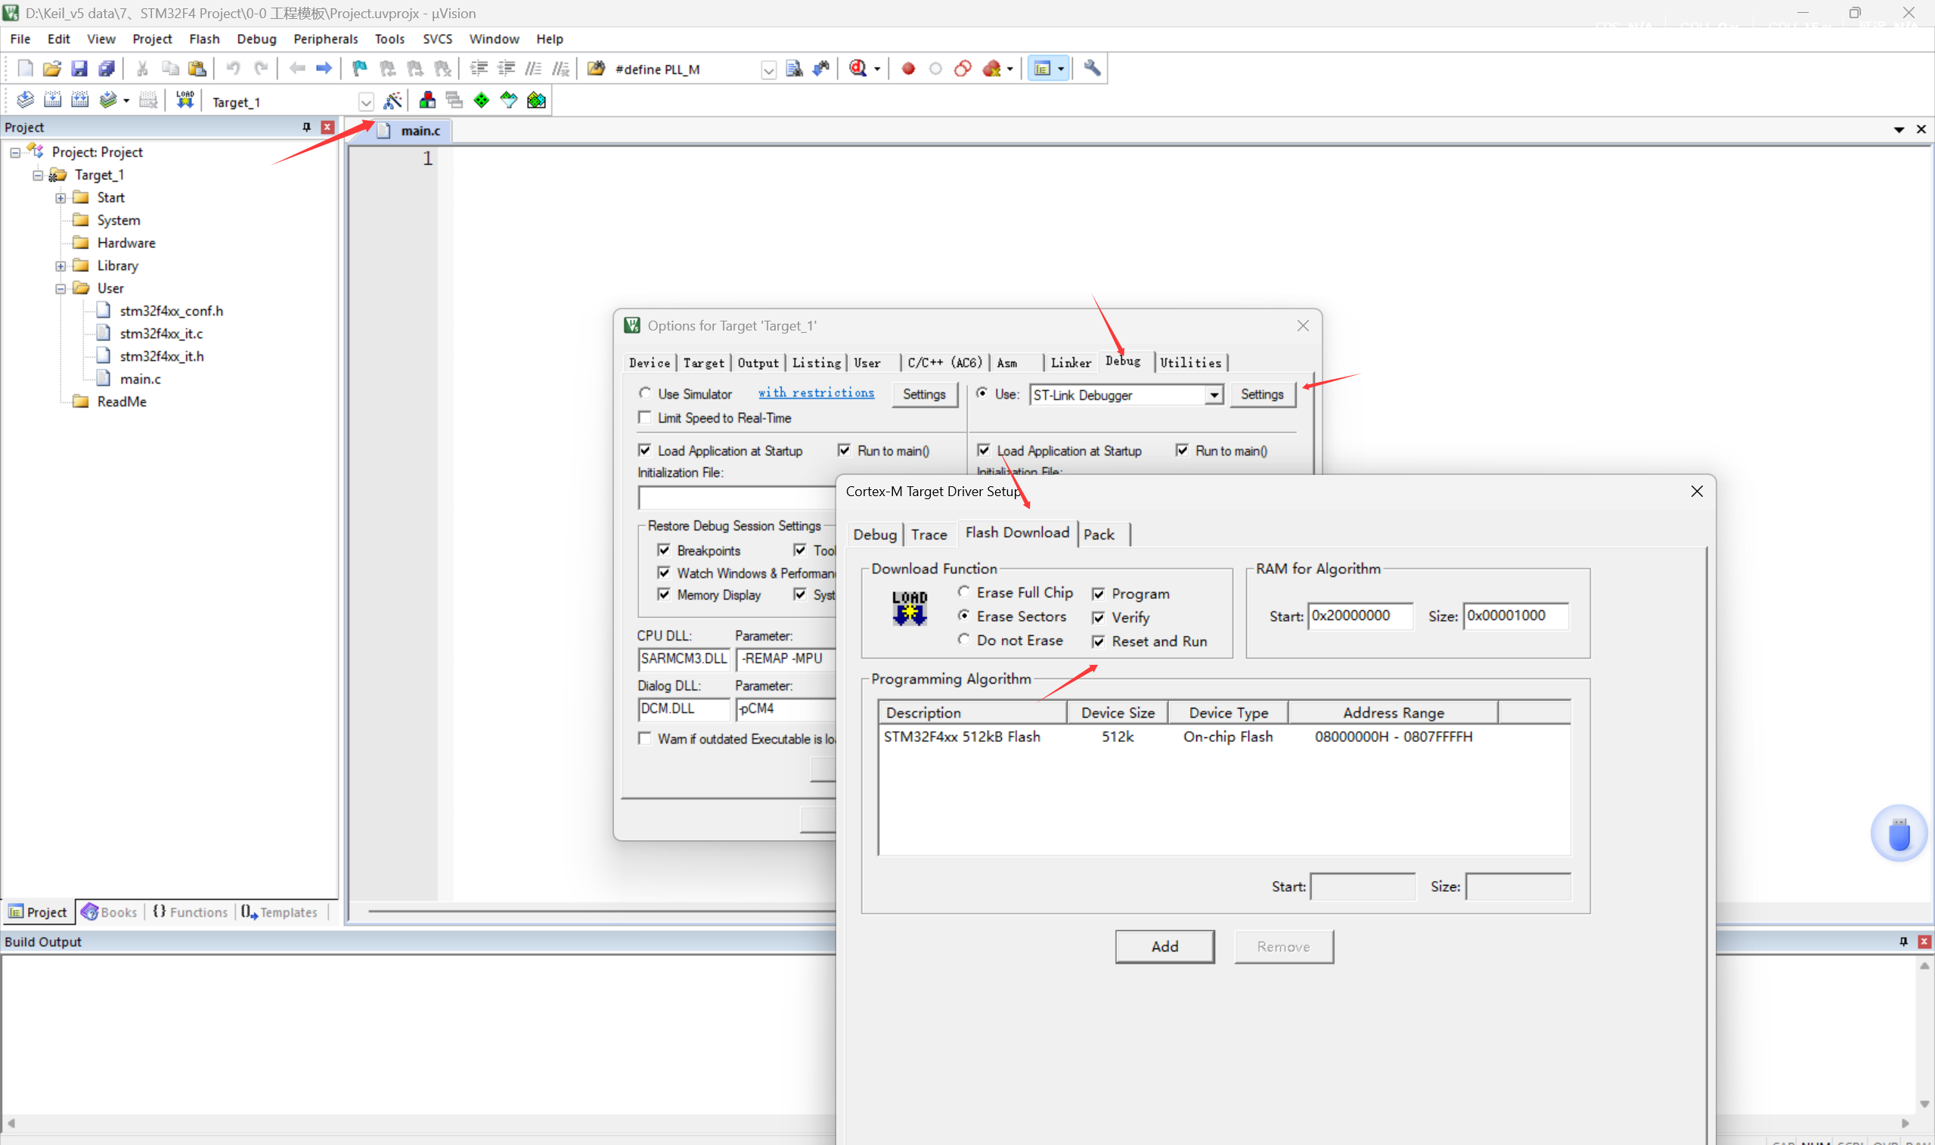Click Manage Project Items colored blocks icon

(426, 101)
